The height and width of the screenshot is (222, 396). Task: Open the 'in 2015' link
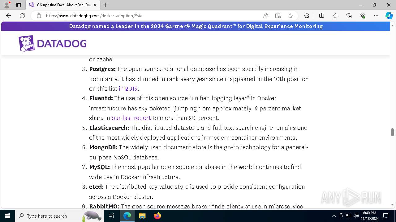pos(128,88)
